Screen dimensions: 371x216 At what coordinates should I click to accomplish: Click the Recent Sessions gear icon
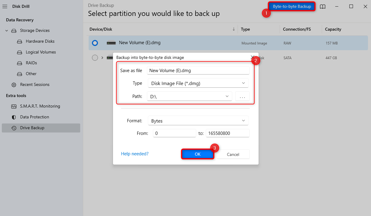[x=14, y=85]
